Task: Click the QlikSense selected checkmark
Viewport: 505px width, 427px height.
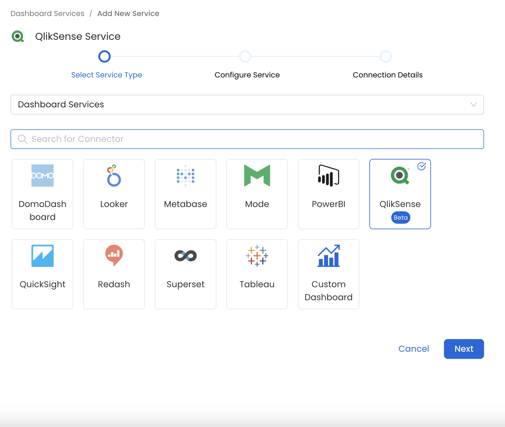Action: point(421,166)
